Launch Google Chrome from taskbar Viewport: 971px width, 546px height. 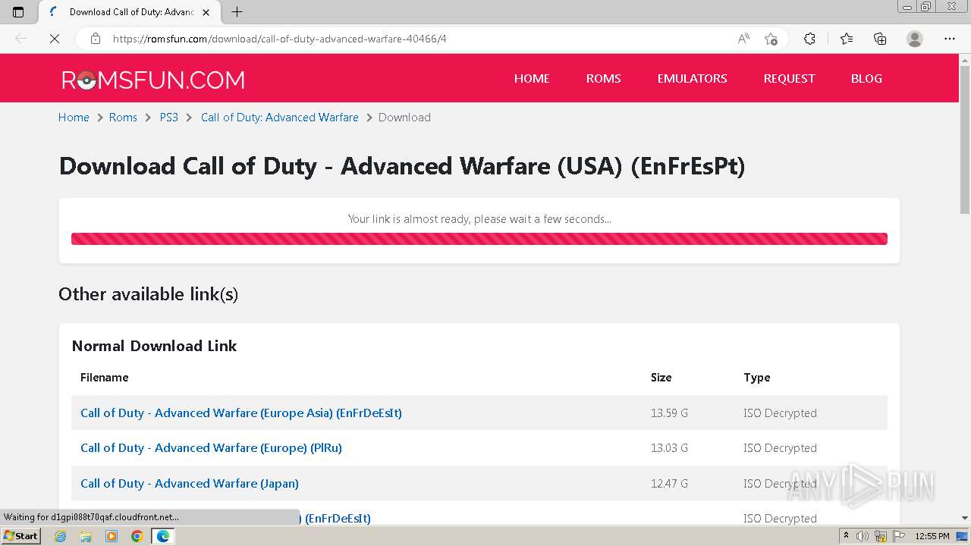click(x=137, y=536)
